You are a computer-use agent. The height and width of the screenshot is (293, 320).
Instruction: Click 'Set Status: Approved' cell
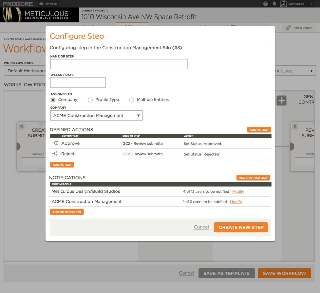tap(202, 144)
